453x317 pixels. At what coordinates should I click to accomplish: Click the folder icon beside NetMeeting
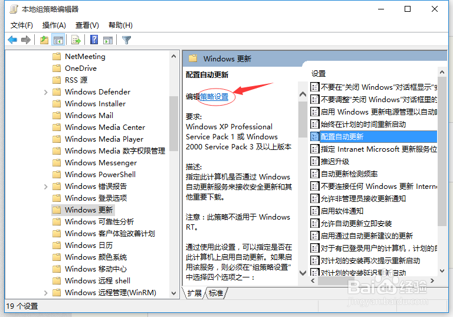[57, 57]
